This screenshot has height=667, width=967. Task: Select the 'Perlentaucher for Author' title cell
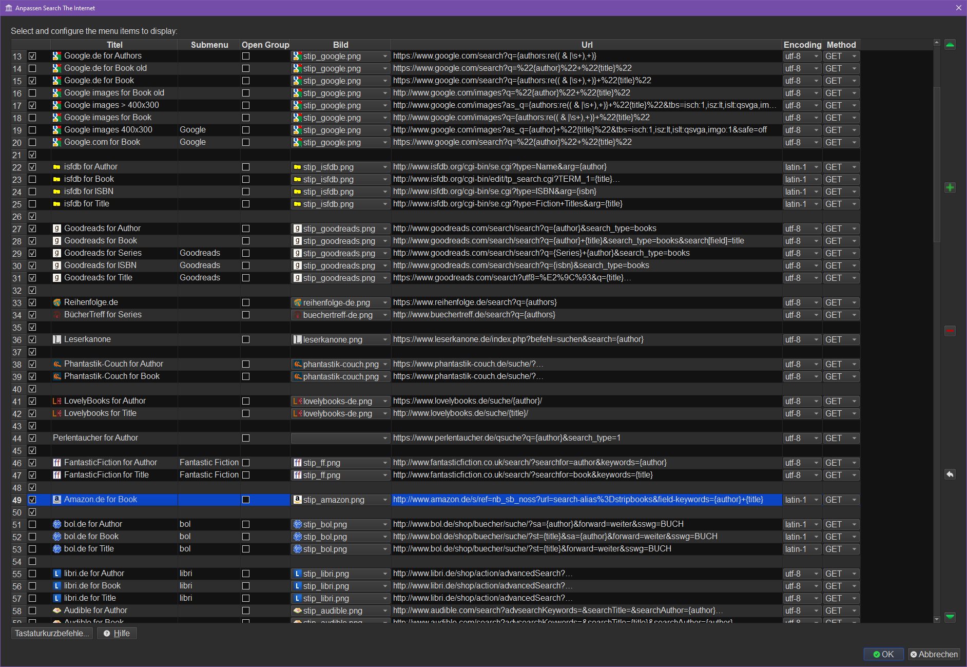click(x=114, y=438)
